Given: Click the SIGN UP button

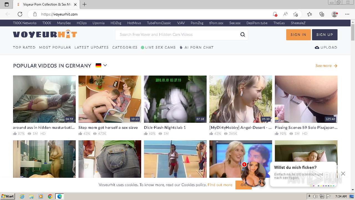Looking at the screenshot, I should coord(325,35).
